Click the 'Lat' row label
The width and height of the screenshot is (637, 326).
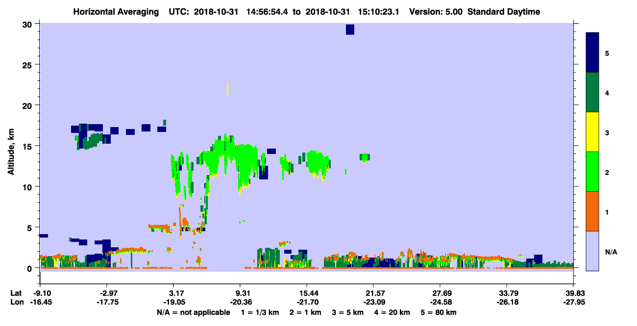(16, 293)
